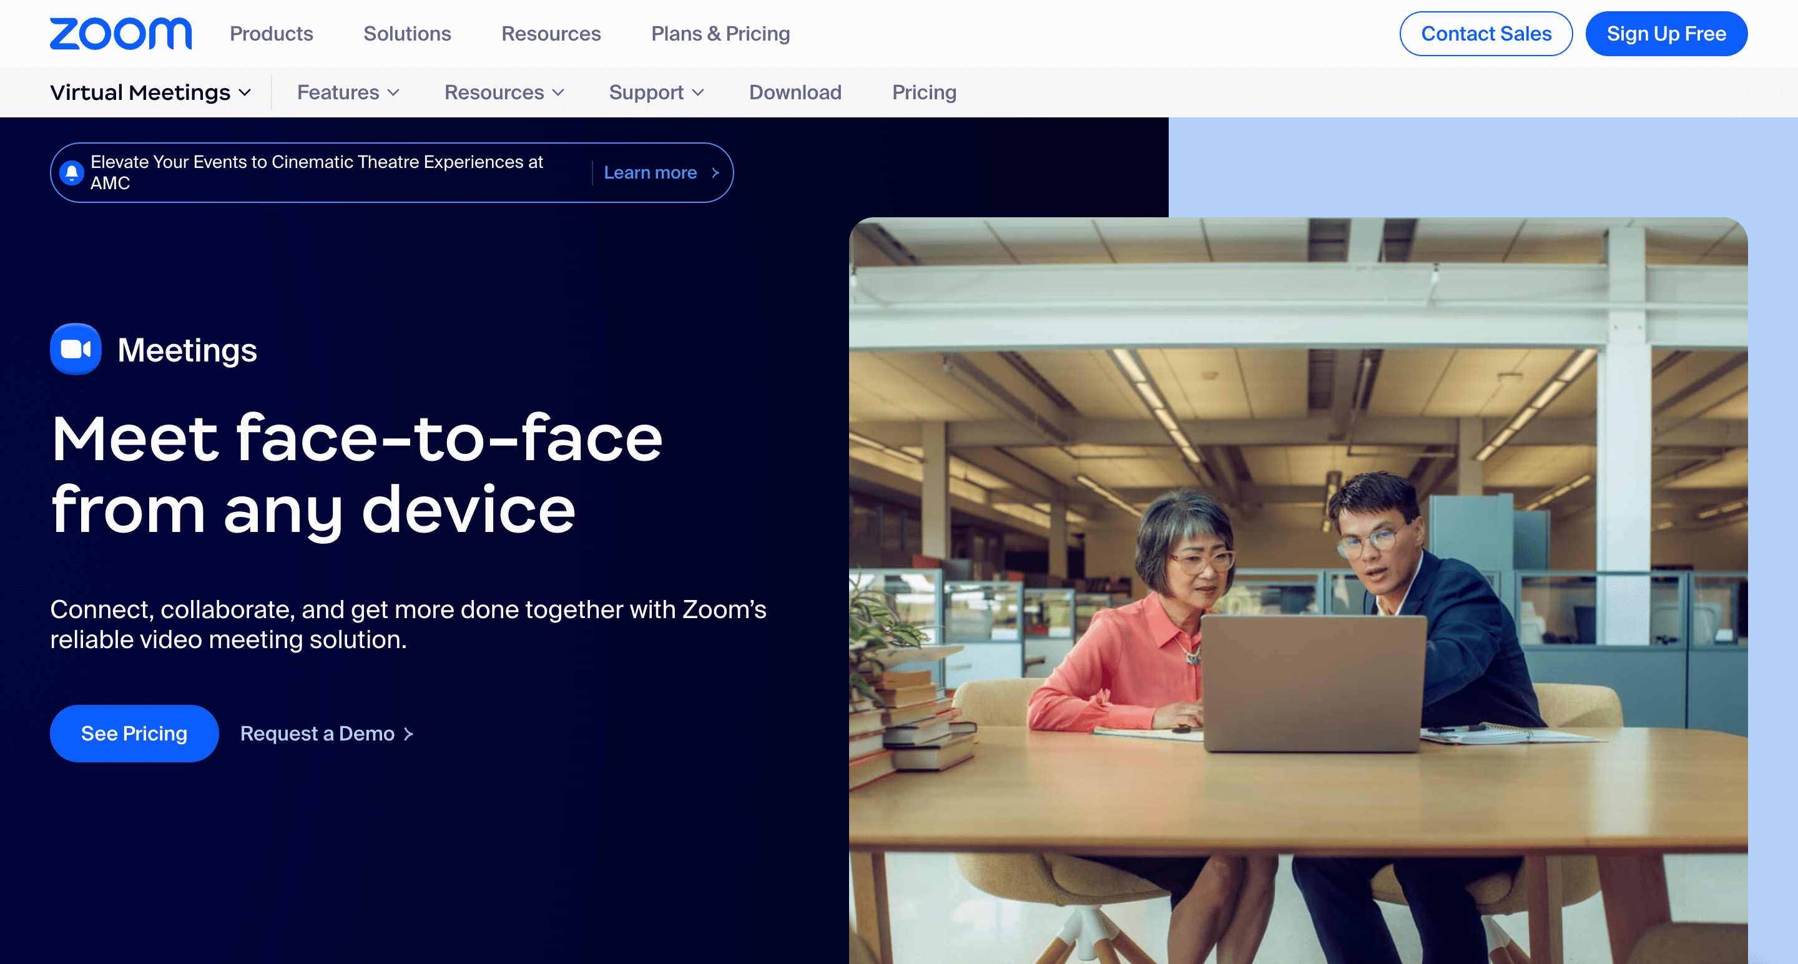Click the Download navigation link
The height and width of the screenshot is (964, 1798).
tap(795, 92)
